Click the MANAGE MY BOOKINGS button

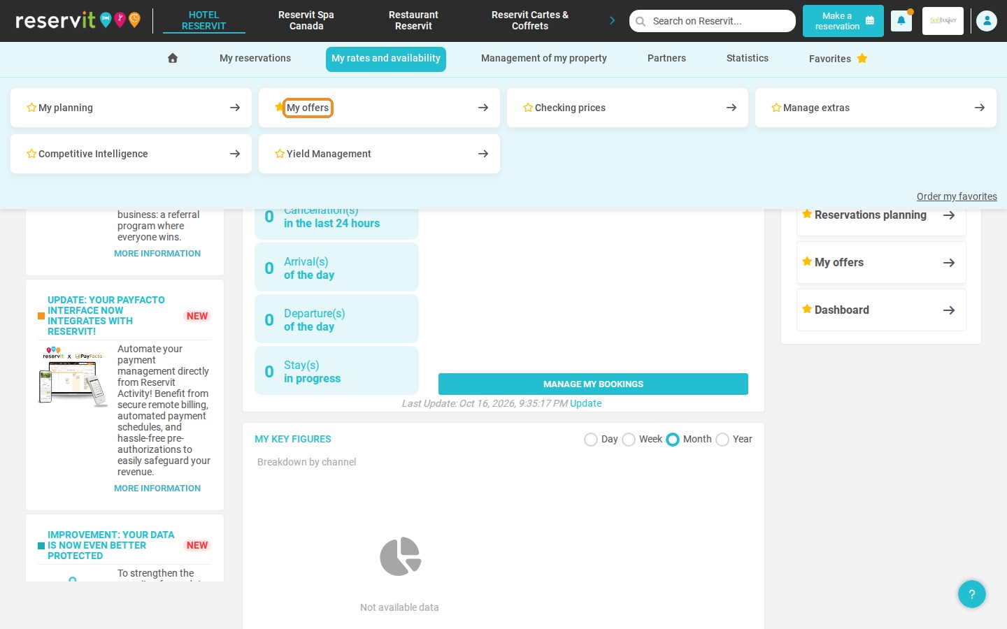(x=593, y=384)
